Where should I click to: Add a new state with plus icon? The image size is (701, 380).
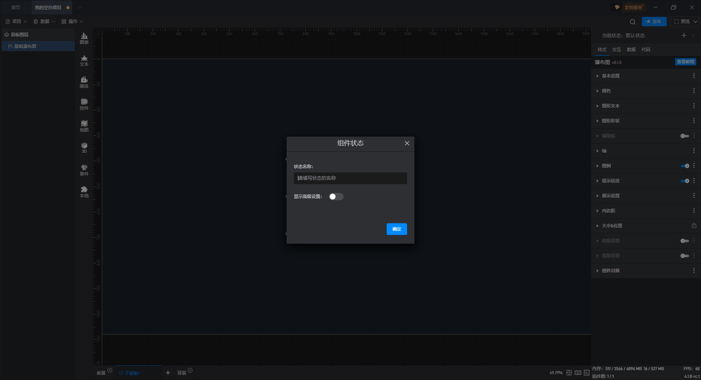684,35
